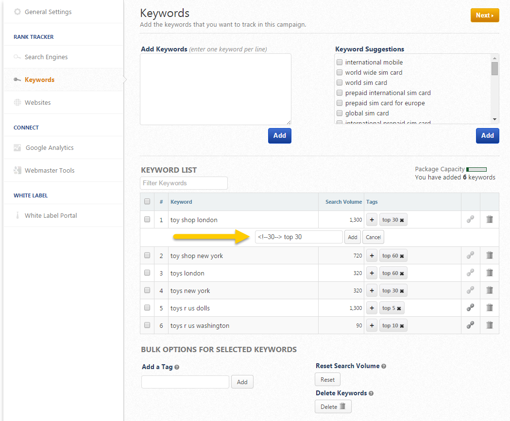
Task: Toggle select-all checkbox in keyword table header
Action: (147, 202)
